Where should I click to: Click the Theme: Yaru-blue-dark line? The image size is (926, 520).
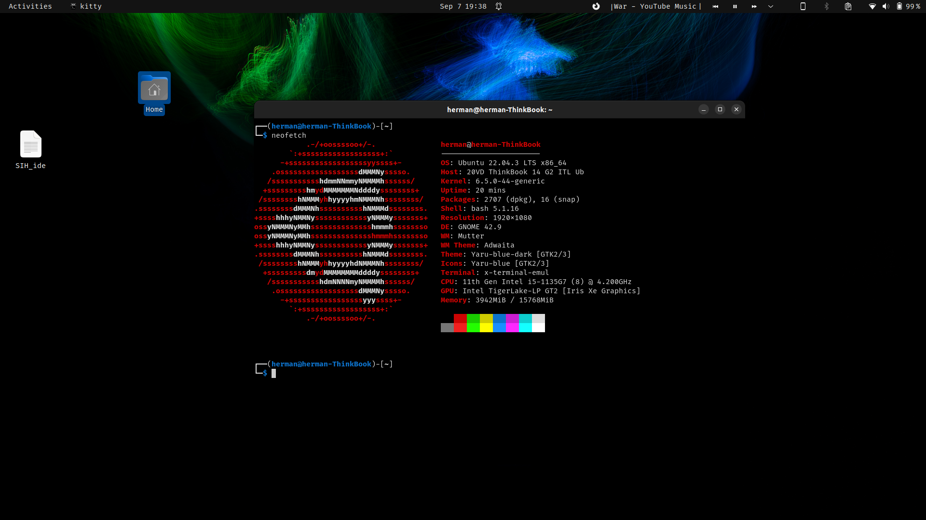pyautogui.click(x=505, y=254)
